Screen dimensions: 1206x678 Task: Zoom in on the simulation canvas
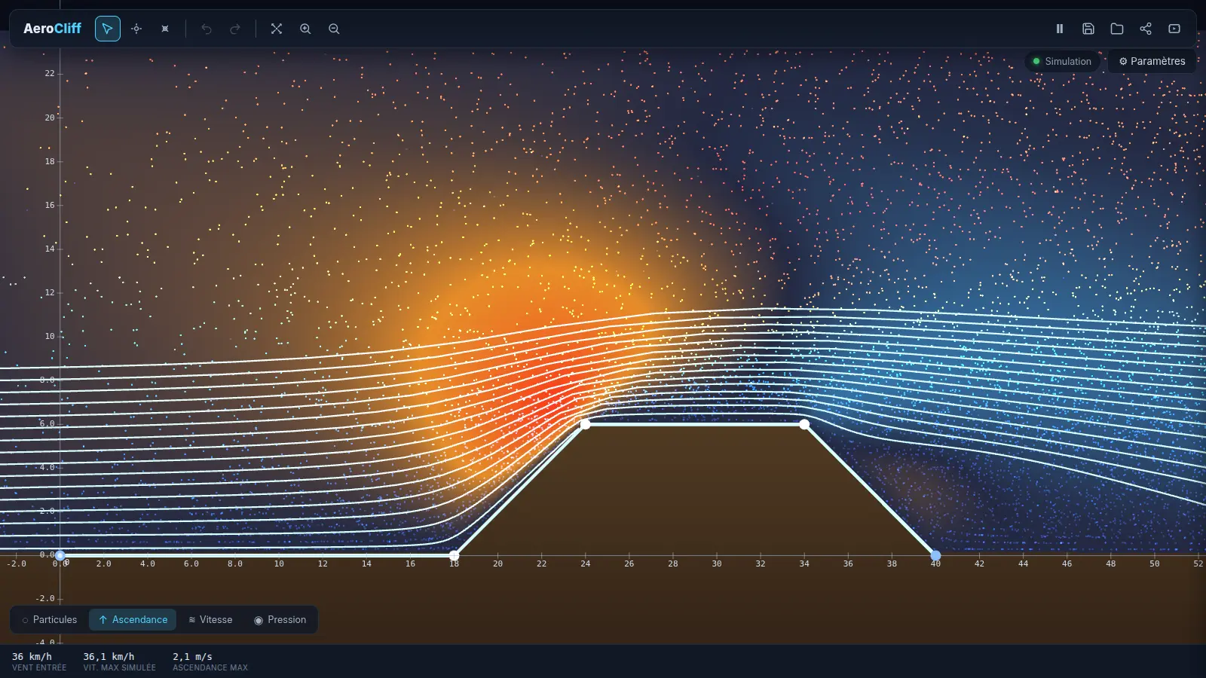click(x=305, y=29)
